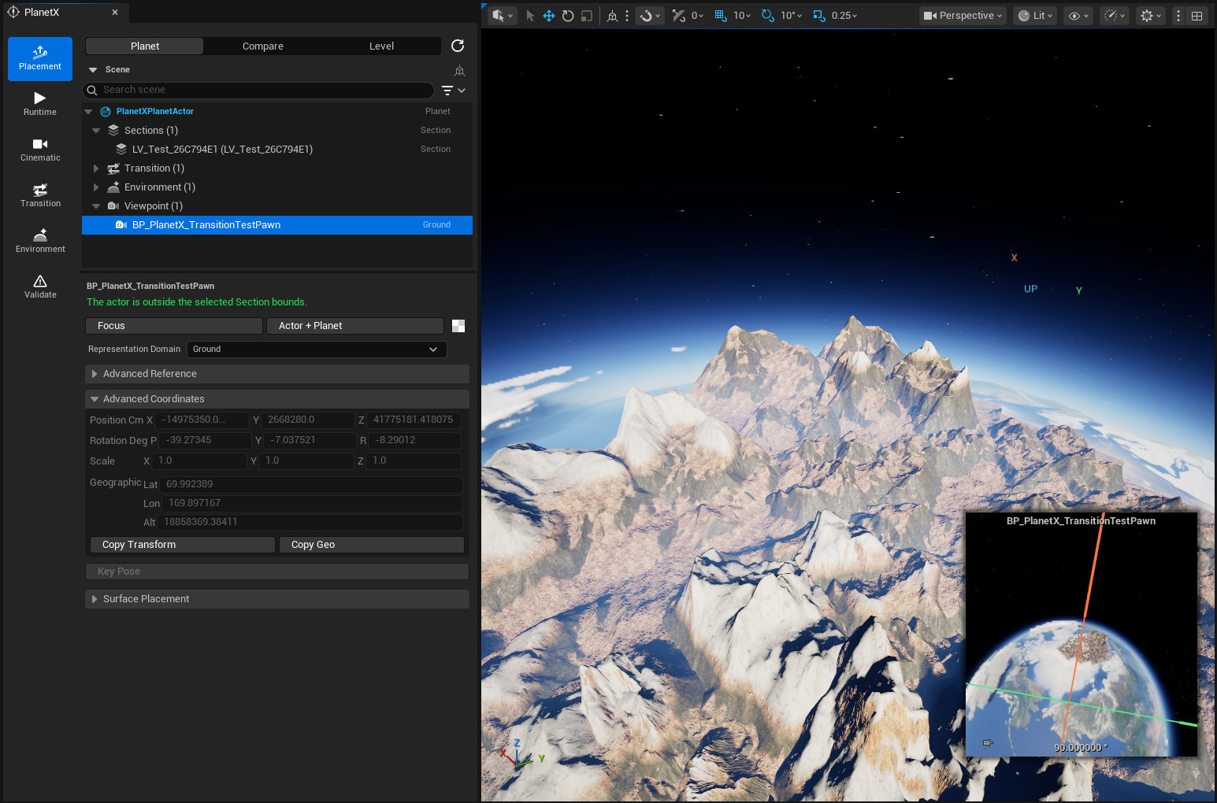Click the Focus button
Viewport: 1217px width, 803px height.
[x=173, y=326]
